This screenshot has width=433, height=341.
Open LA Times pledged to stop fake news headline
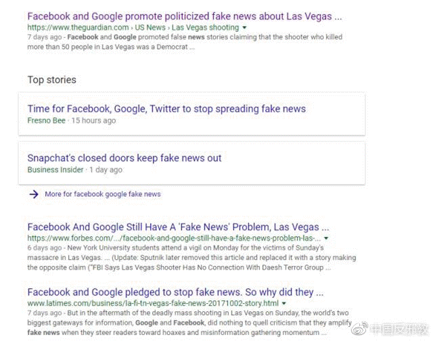[175, 292]
